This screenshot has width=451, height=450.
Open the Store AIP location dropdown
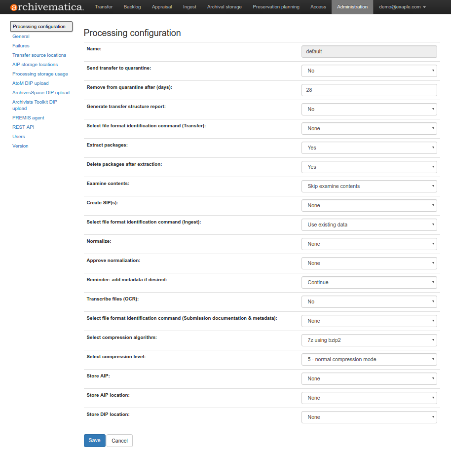tap(369, 398)
